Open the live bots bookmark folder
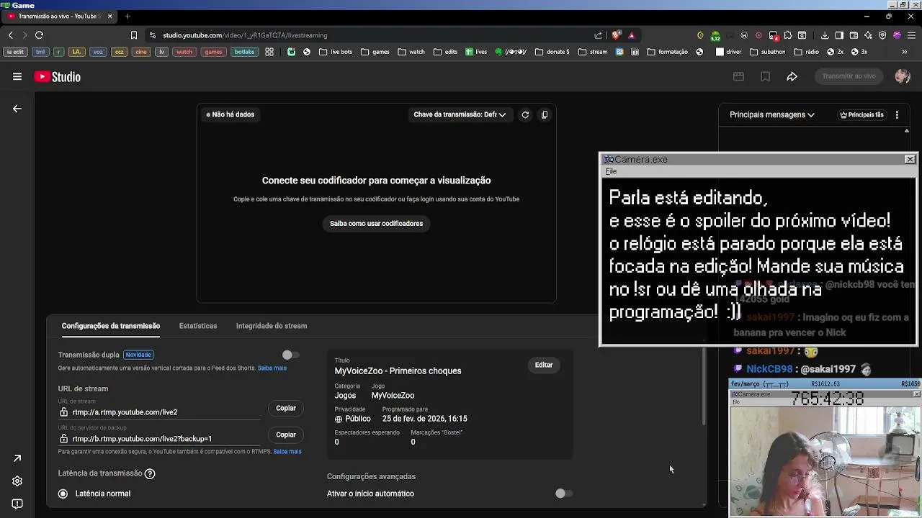The image size is (922, 518). [x=336, y=52]
